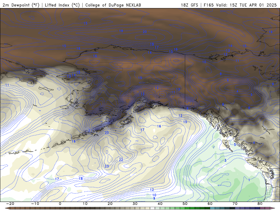This screenshot has height=210, width=280.
Task: Click the "70" color scale value
Action: click(235, 204)
